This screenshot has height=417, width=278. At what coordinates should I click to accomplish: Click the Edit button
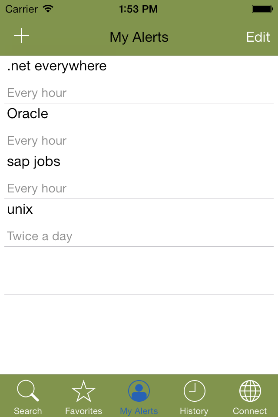pyautogui.click(x=258, y=37)
